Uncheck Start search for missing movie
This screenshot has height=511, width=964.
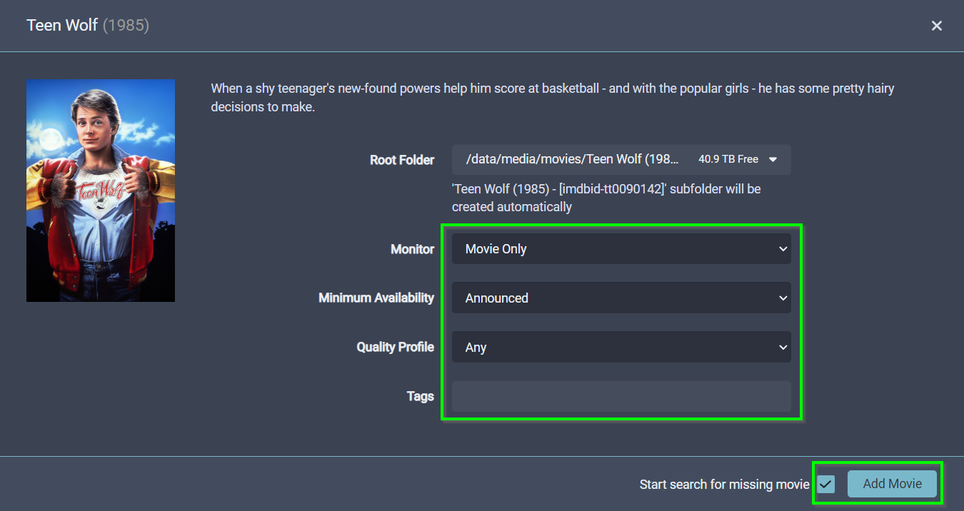click(x=826, y=485)
